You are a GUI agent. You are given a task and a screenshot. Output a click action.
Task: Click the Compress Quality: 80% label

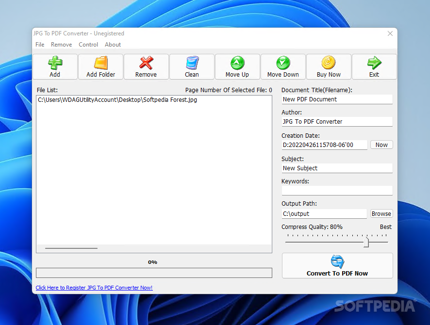tap(312, 227)
